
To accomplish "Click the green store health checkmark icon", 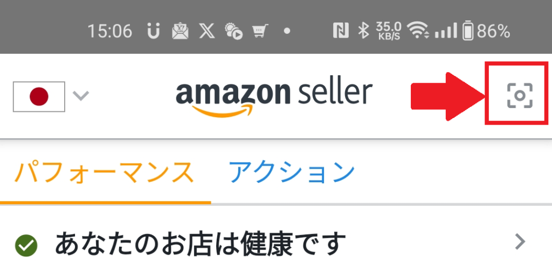I will [26, 245].
